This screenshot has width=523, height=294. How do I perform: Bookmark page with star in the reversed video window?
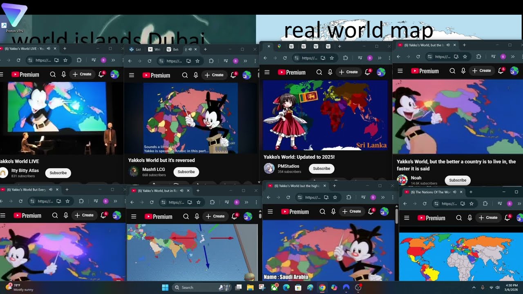point(197,61)
